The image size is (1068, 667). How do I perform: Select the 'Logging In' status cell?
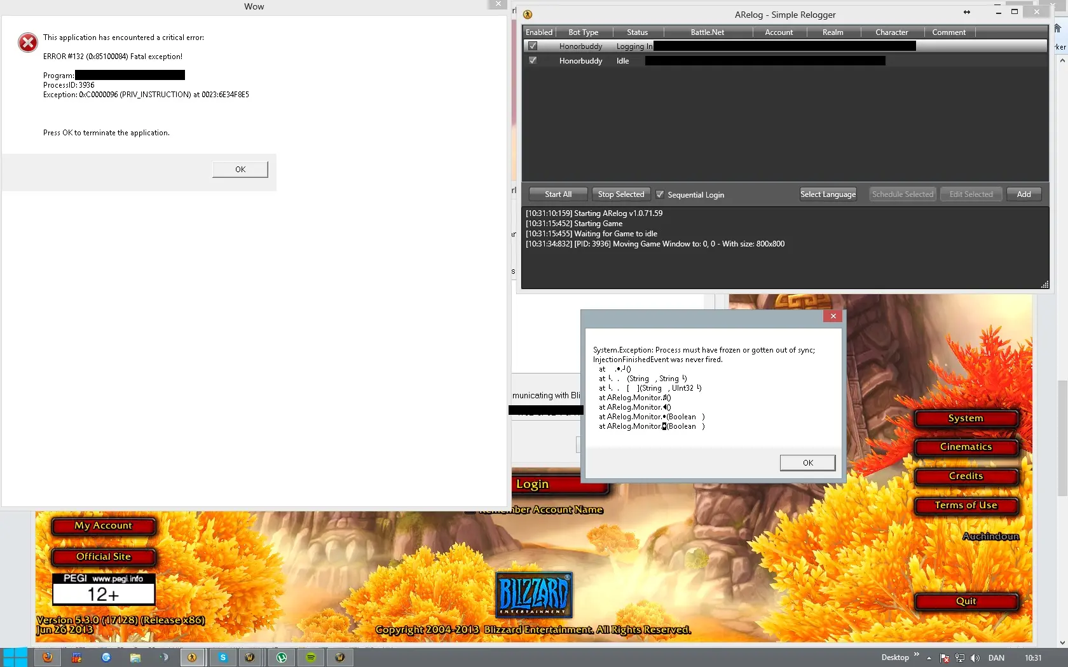pos(634,46)
